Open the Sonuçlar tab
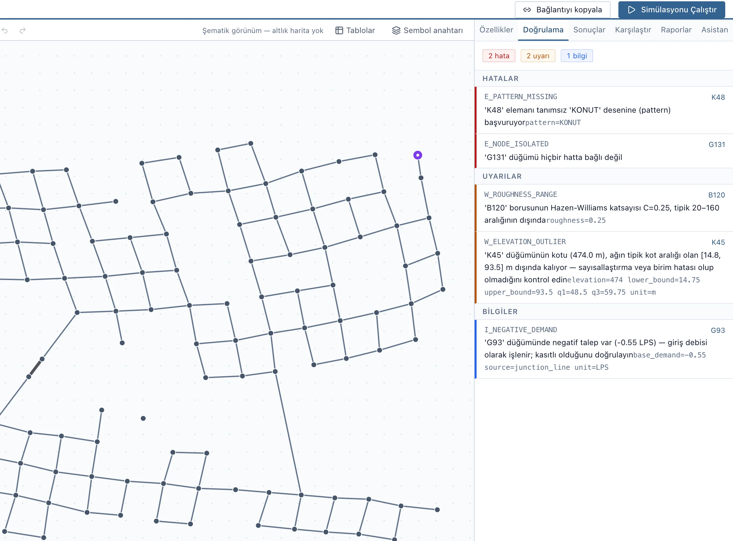 coord(589,30)
